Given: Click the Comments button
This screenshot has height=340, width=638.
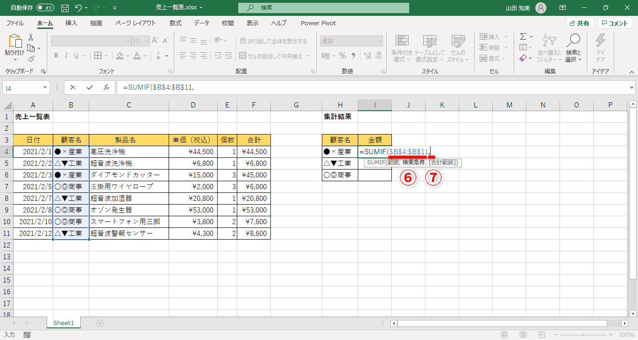Looking at the screenshot, I should click(x=615, y=23).
